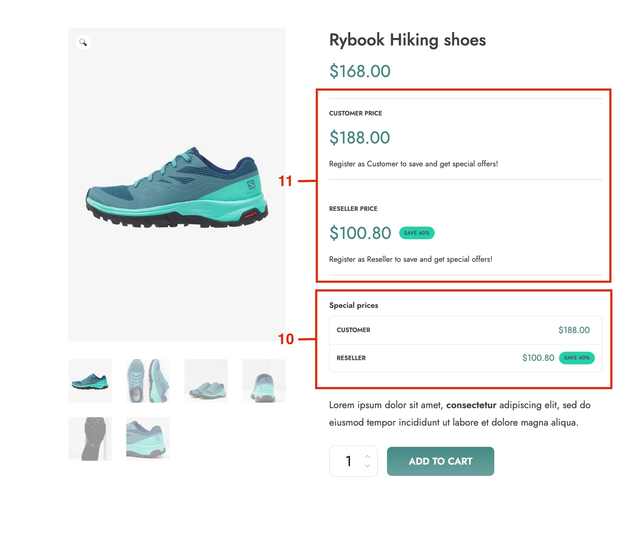Click the CUSTOMER PRICE heading
The image size is (619, 551).
355,113
